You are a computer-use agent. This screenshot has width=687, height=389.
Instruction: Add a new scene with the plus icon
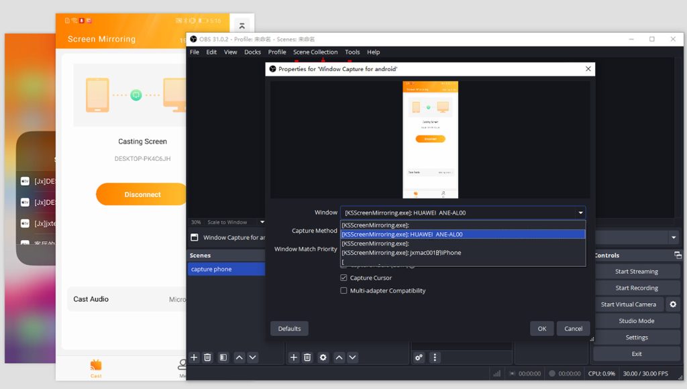coord(194,357)
